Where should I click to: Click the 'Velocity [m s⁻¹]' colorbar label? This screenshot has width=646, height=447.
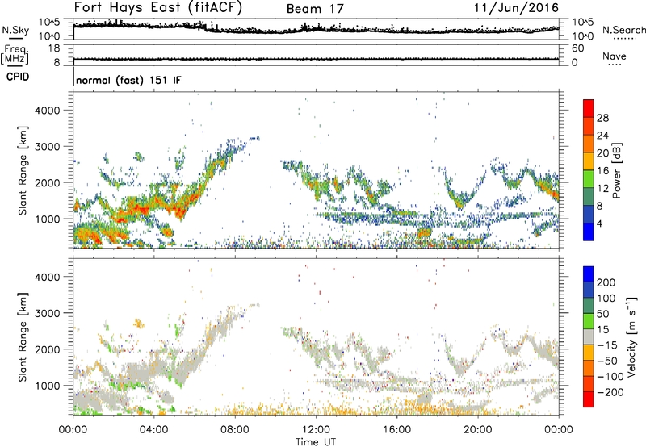(631, 336)
